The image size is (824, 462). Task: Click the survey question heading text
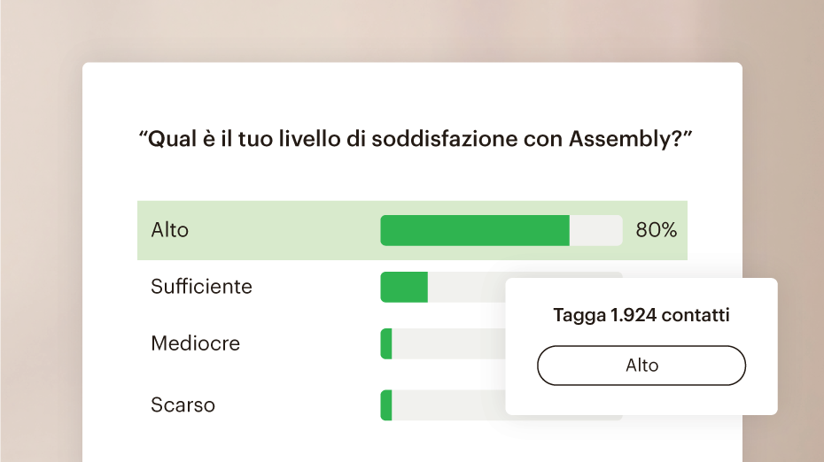pyautogui.click(x=415, y=140)
